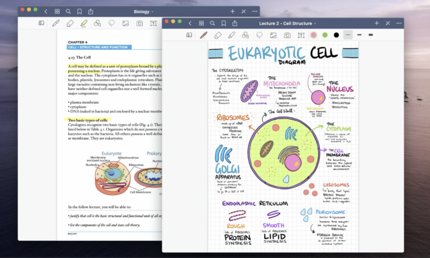This screenshot has width=430, height=258.
Task: Add a new tab in Biology window
Action: (x=233, y=12)
